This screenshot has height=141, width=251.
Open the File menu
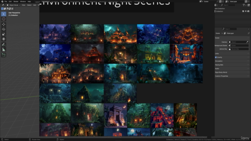[6, 2]
